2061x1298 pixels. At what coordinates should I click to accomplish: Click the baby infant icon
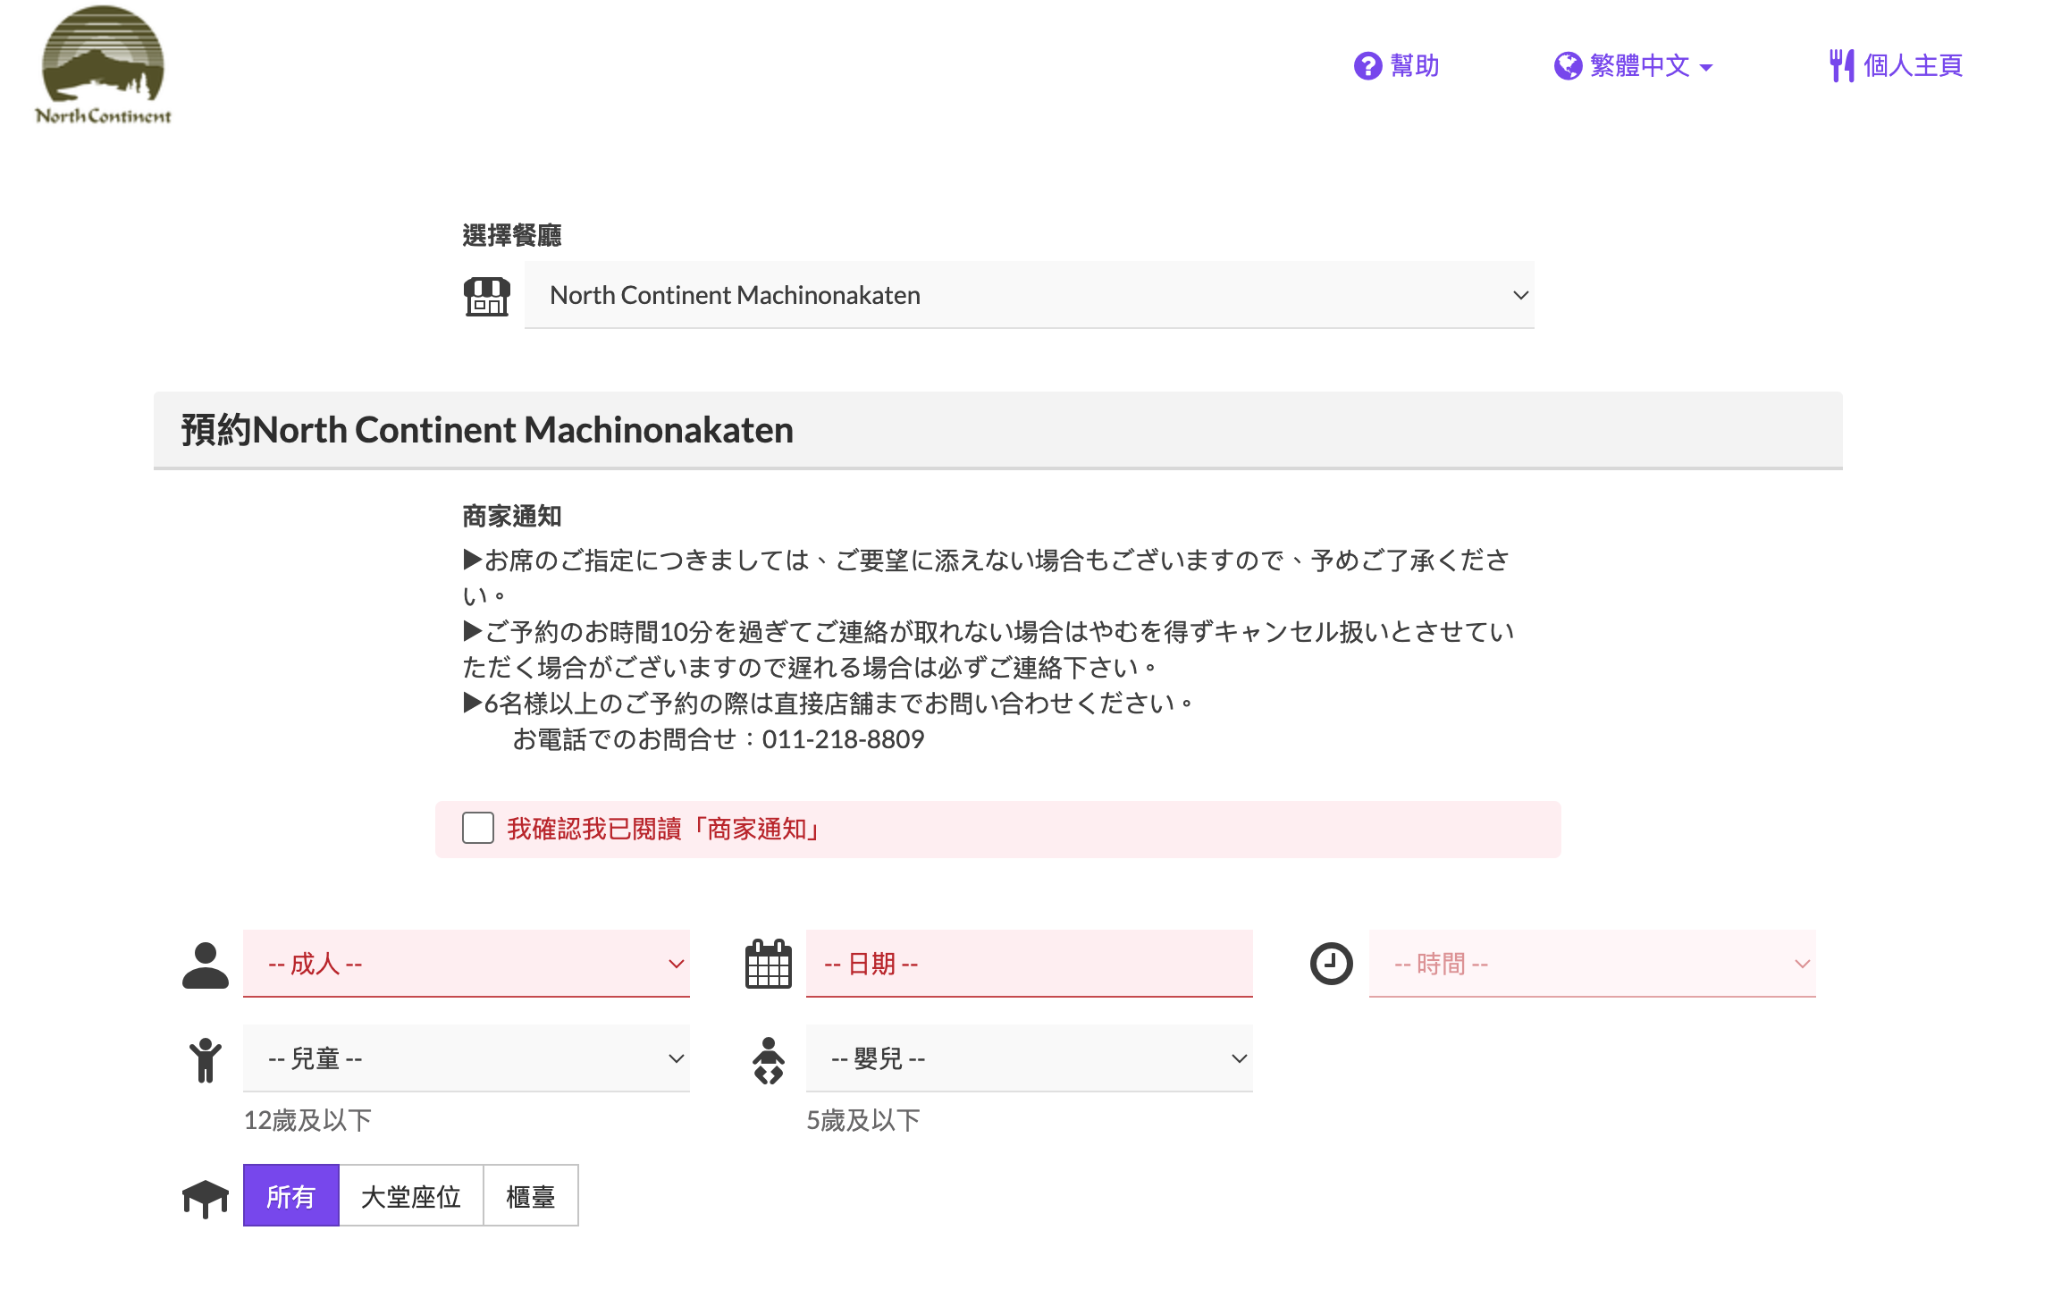click(x=769, y=1060)
